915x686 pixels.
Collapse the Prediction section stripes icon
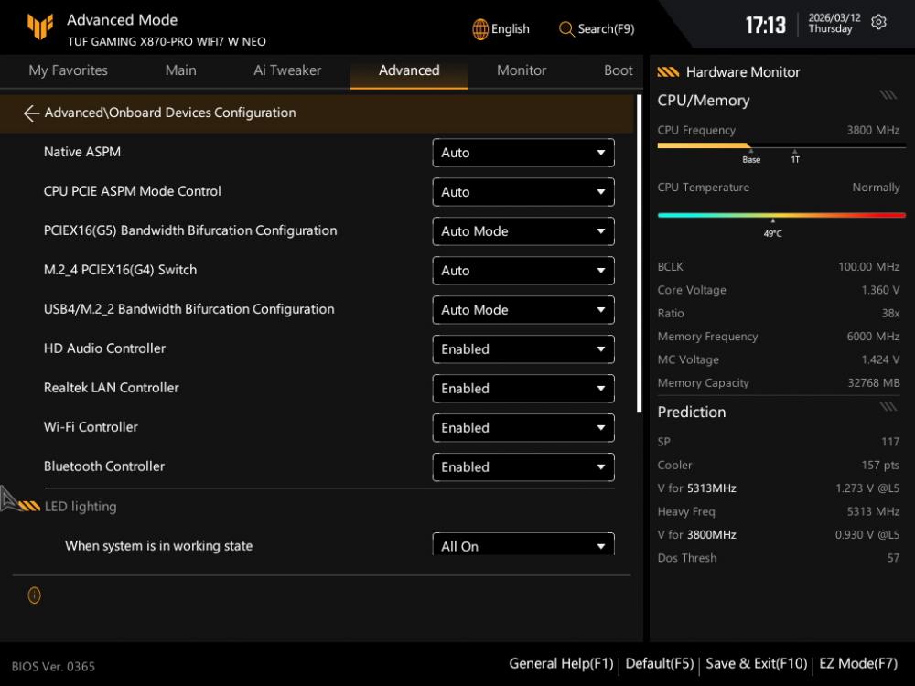coord(888,407)
